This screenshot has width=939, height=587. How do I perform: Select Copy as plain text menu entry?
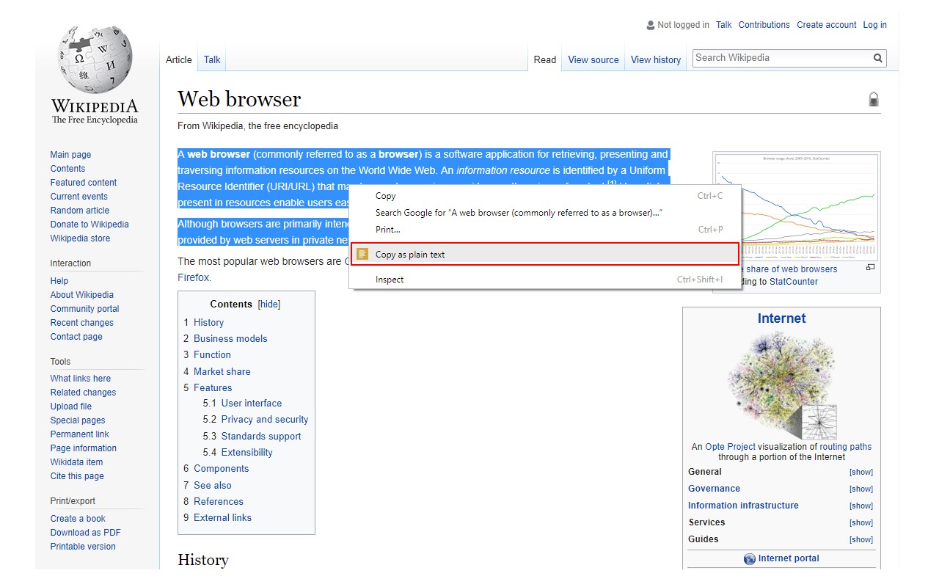click(544, 255)
